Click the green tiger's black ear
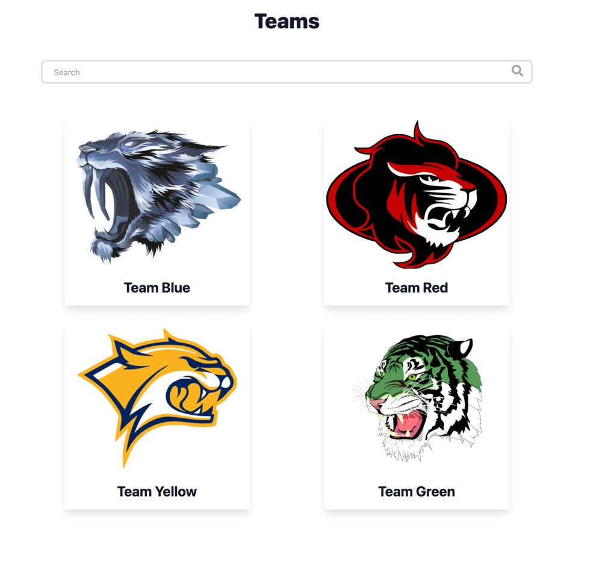This screenshot has height=567, width=605. tap(462, 348)
